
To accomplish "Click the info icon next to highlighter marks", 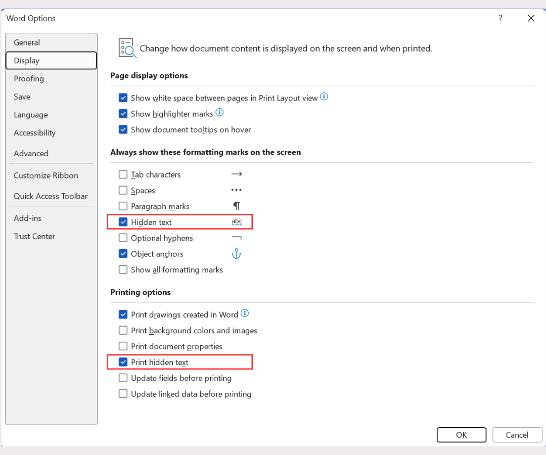I will point(219,112).
